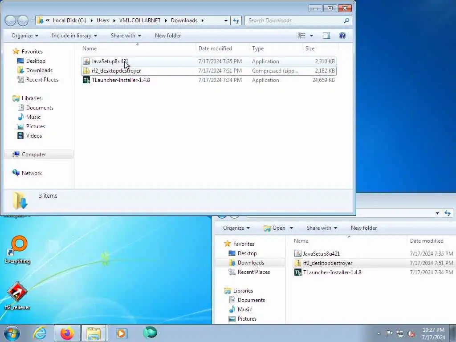This screenshot has width=456, height=342.
Task: Launch Firefox from the taskbar
Action: pyautogui.click(x=67, y=333)
